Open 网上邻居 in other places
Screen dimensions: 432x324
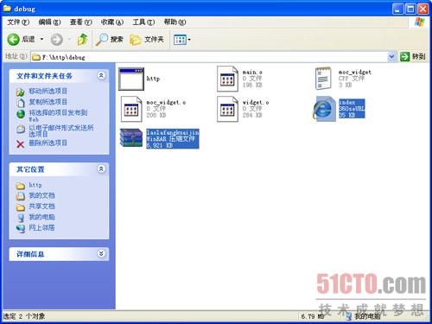click(x=41, y=228)
